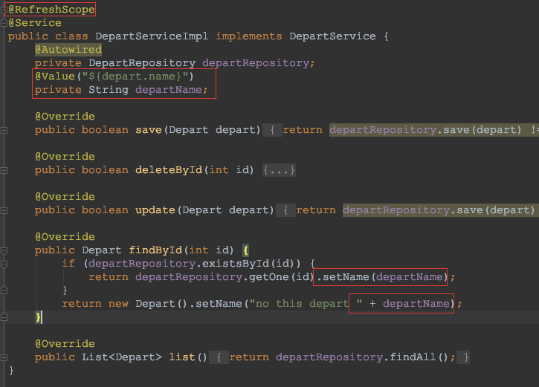The width and height of the screenshot is (539, 387).
Task: Click the highlighted @Autowired annotation
Action: (68, 50)
